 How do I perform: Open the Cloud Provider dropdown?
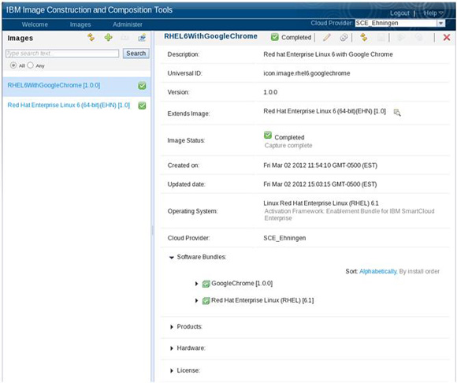(441, 24)
